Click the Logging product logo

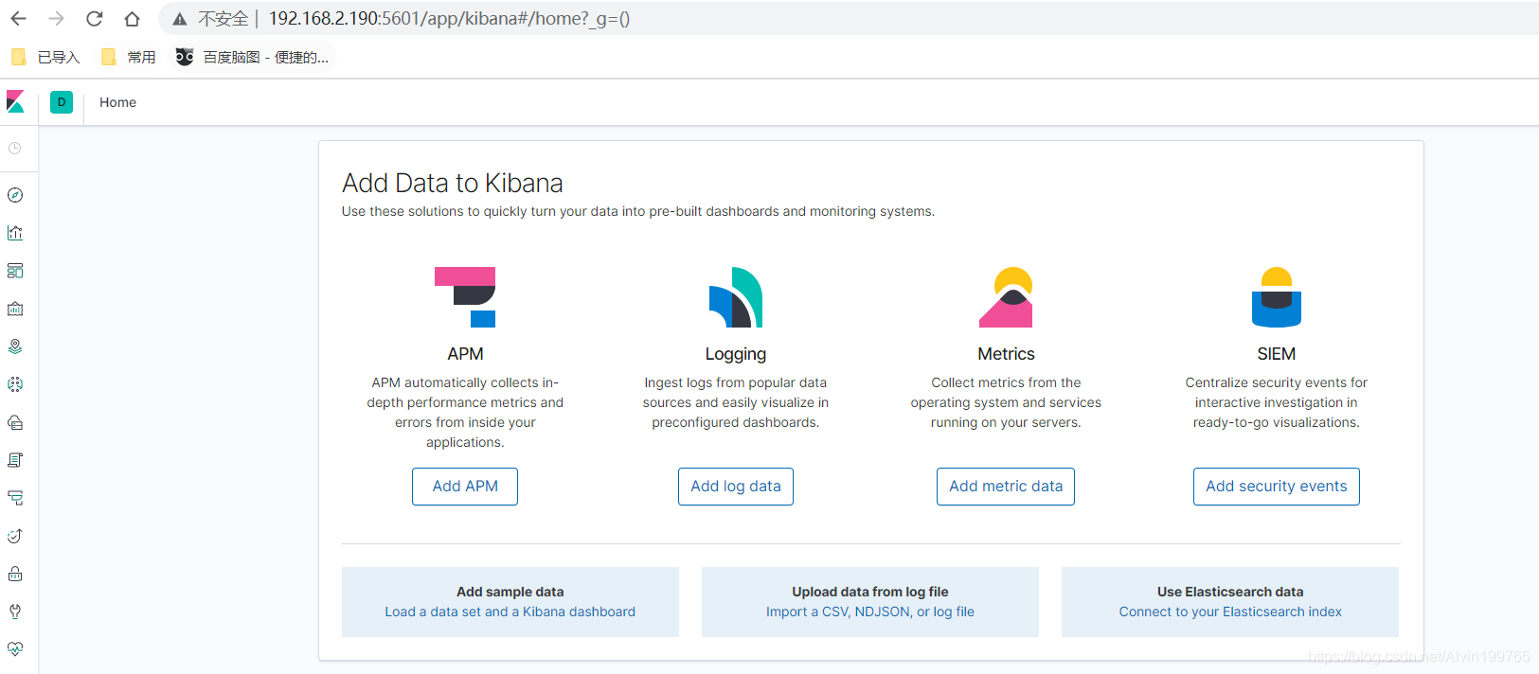pos(736,297)
